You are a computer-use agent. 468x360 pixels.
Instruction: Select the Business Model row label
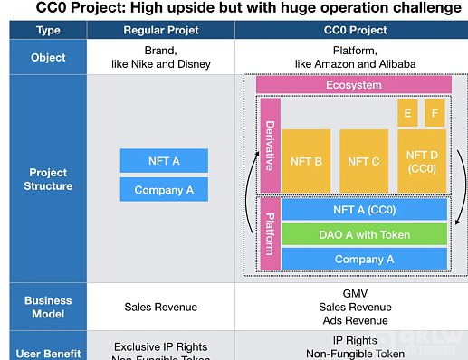tap(48, 307)
